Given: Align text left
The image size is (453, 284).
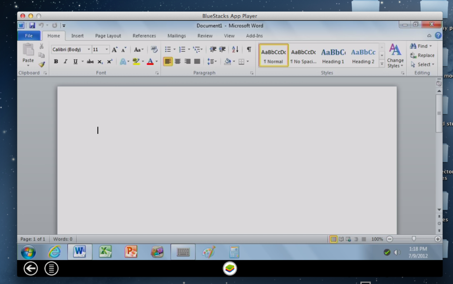Looking at the screenshot, I should point(168,62).
